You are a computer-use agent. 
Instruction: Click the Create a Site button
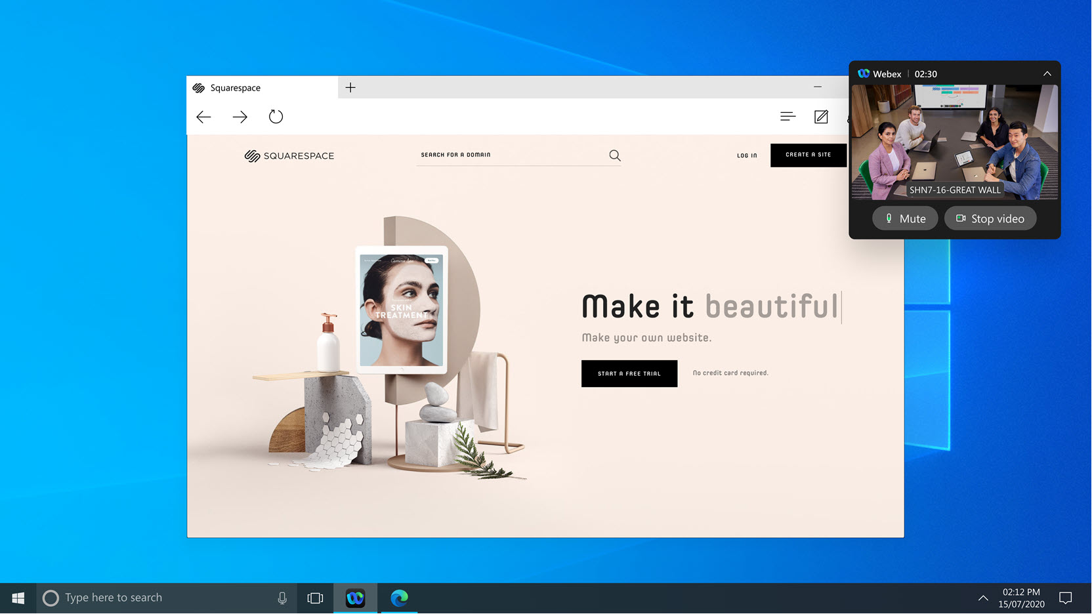pyautogui.click(x=808, y=155)
